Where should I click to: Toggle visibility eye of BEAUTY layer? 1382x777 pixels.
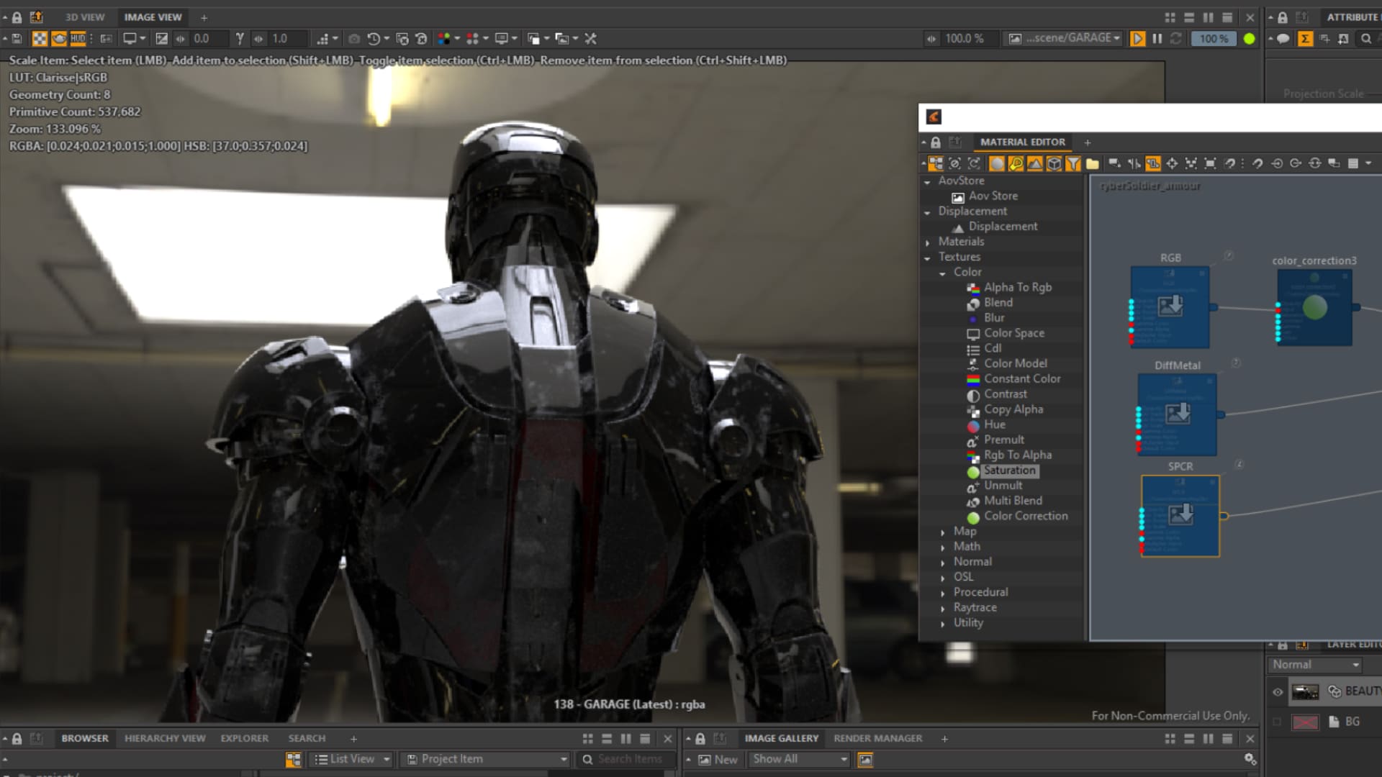coord(1278,692)
